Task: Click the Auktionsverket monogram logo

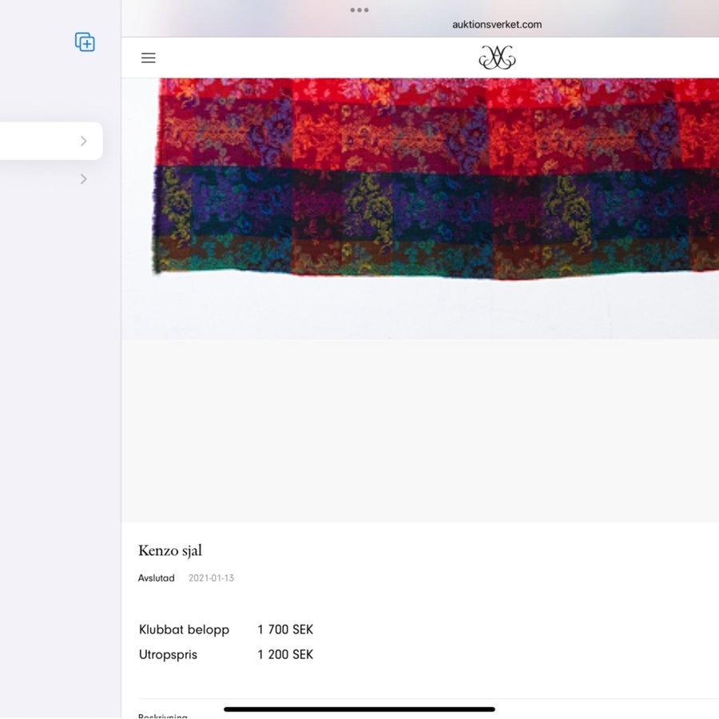Action: click(497, 58)
